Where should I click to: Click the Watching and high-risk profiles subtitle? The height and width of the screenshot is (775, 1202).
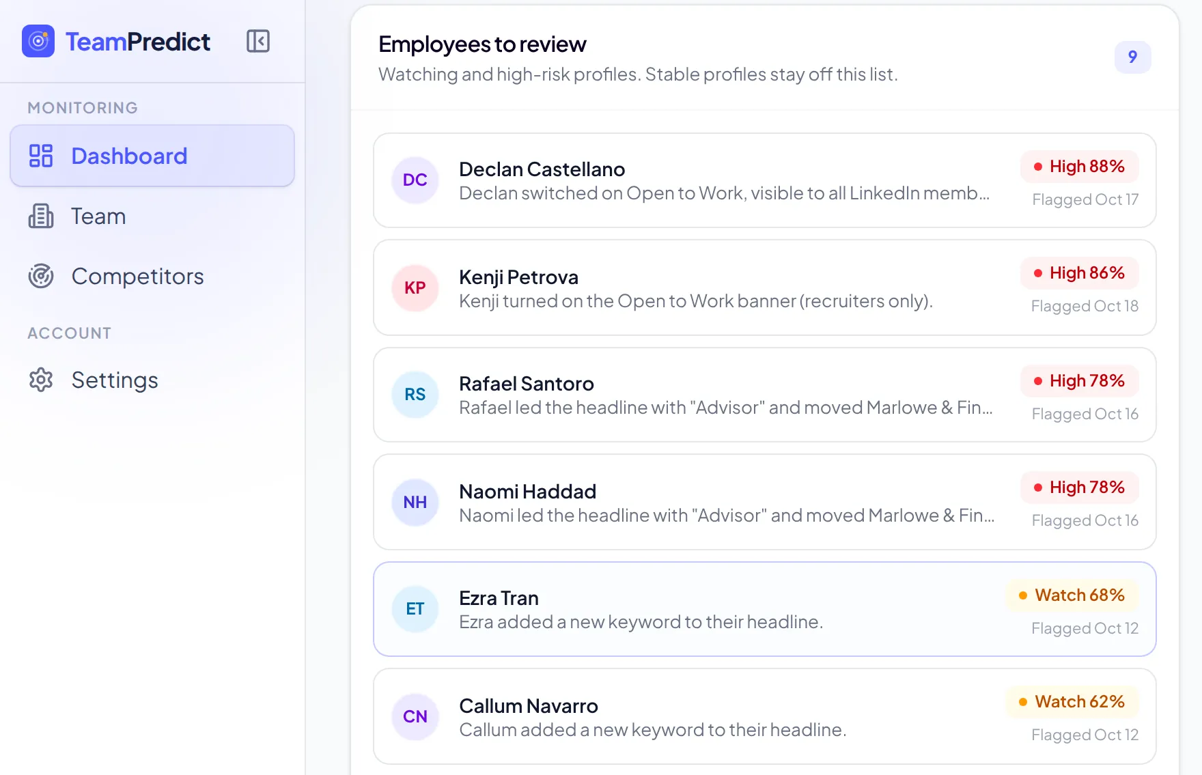point(638,74)
